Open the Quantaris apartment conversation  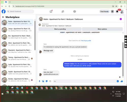(17, 51)
